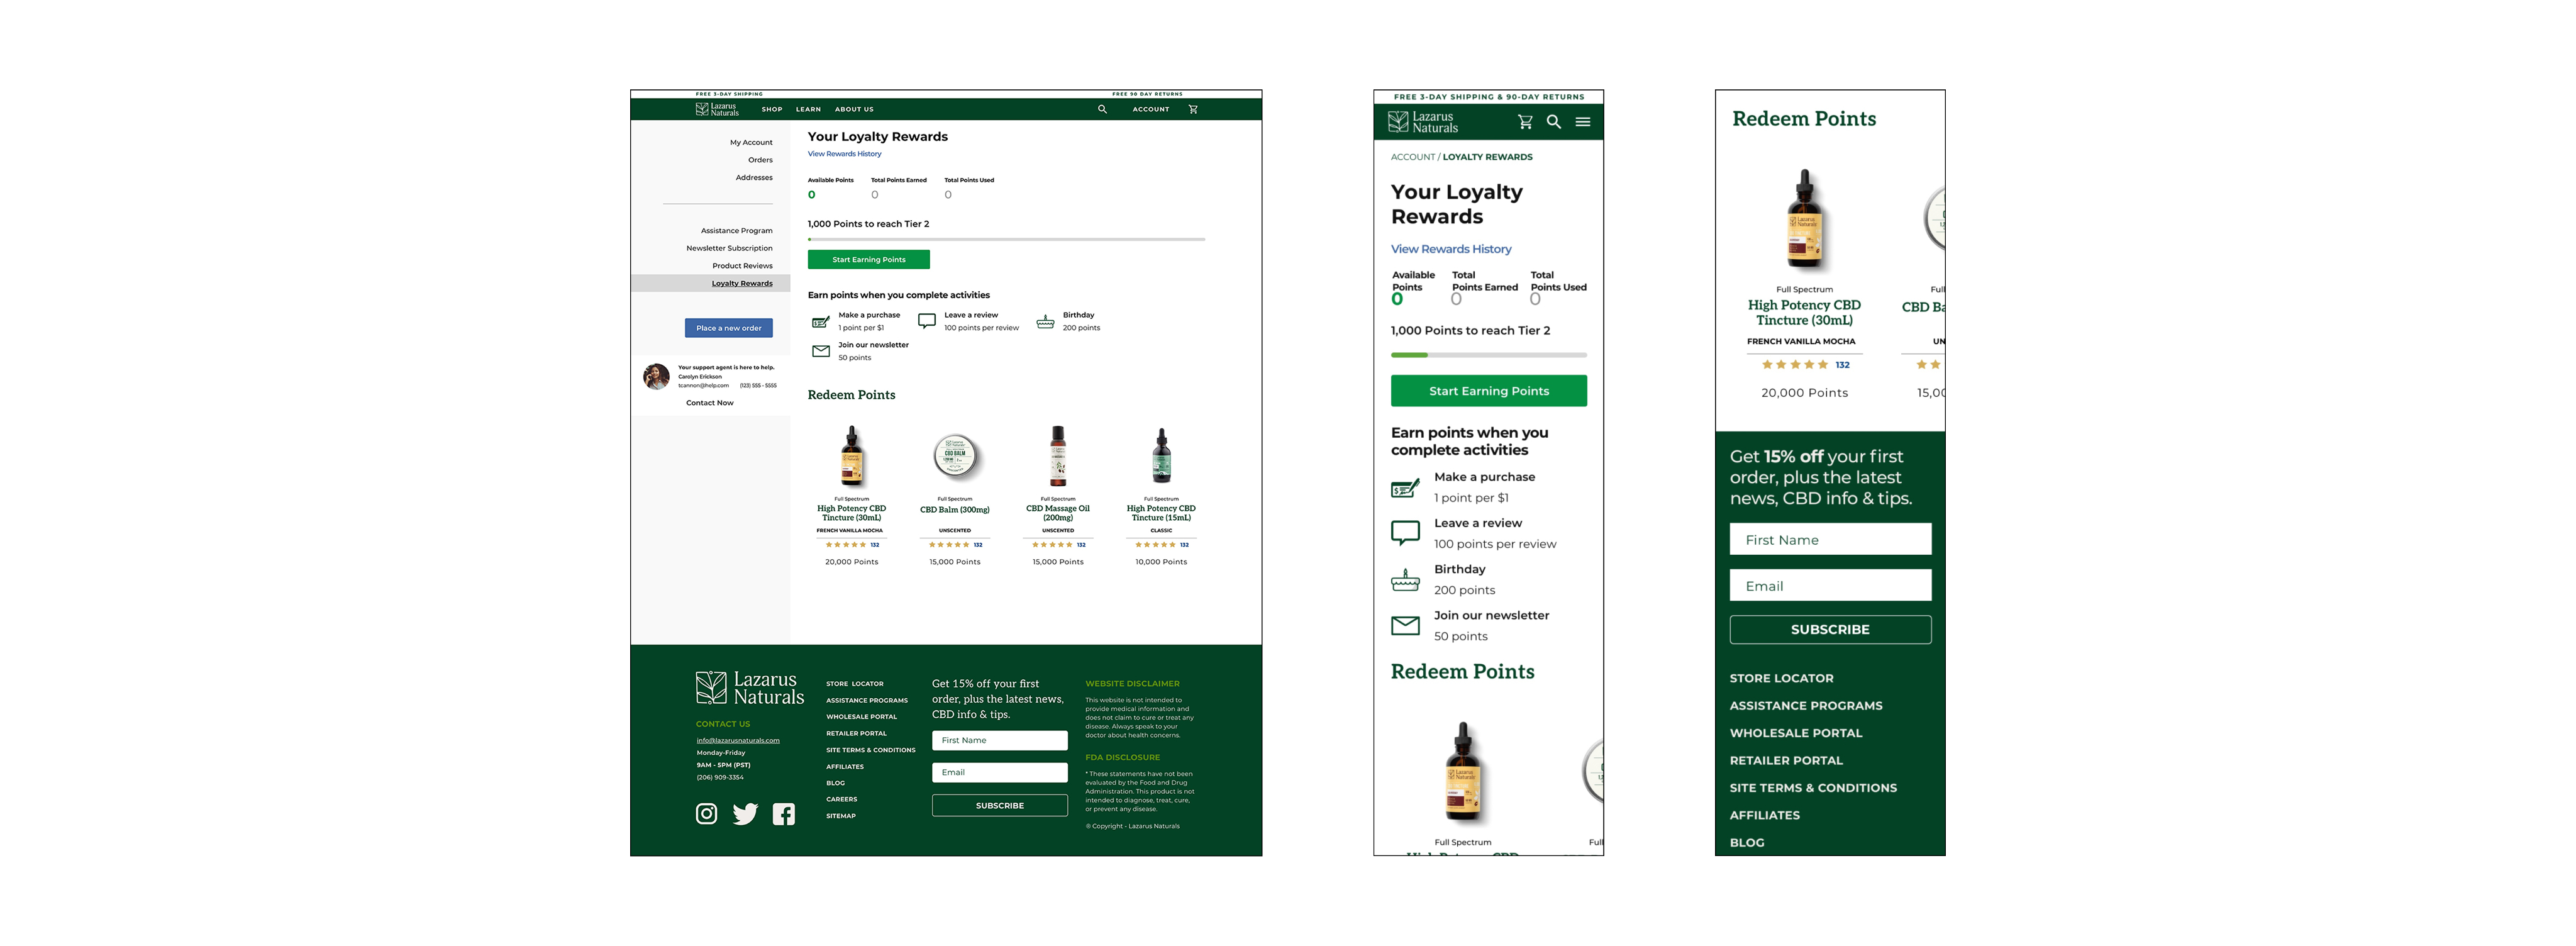Image resolution: width=2576 pixels, height=946 pixels.
Task: Tap the mobile tier progress bar
Action: click(1489, 355)
